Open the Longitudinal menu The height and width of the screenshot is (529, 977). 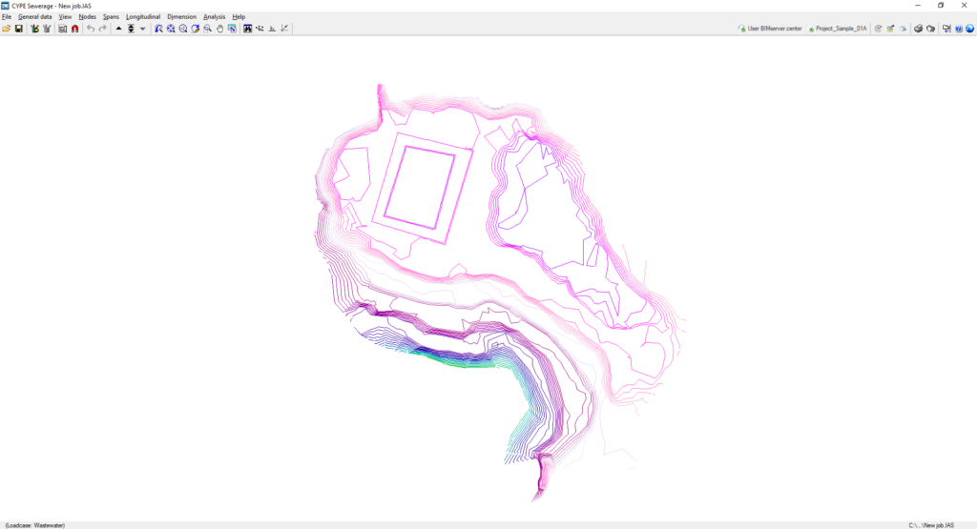click(143, 17)
